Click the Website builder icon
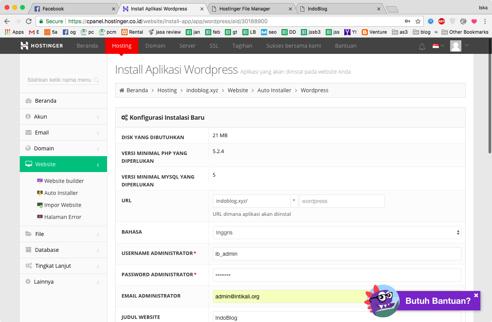The image size is (492, 322). point(40,181)
